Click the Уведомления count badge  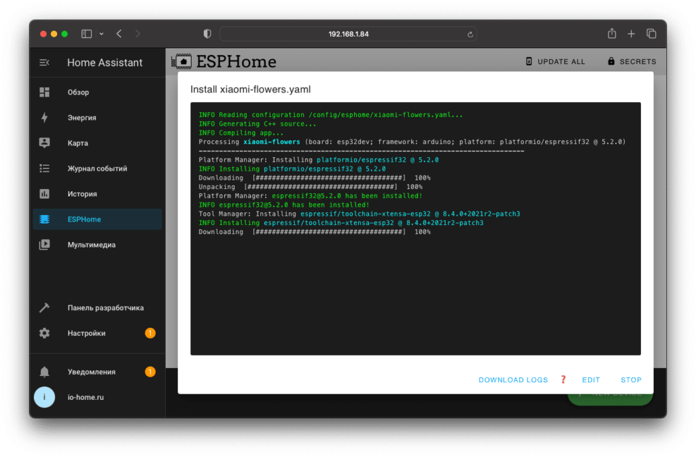coord(150,371)
